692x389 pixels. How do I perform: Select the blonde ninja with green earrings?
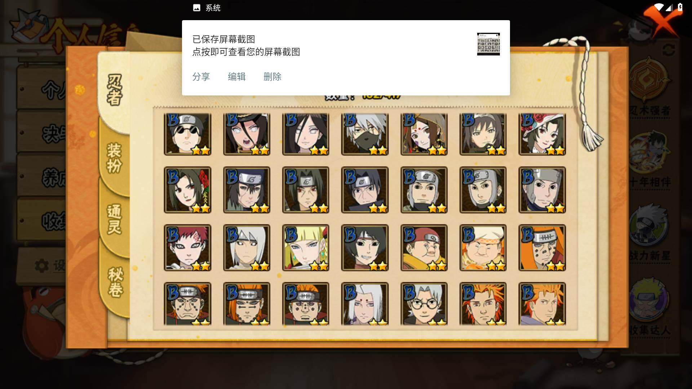click(x=306, y=247)
